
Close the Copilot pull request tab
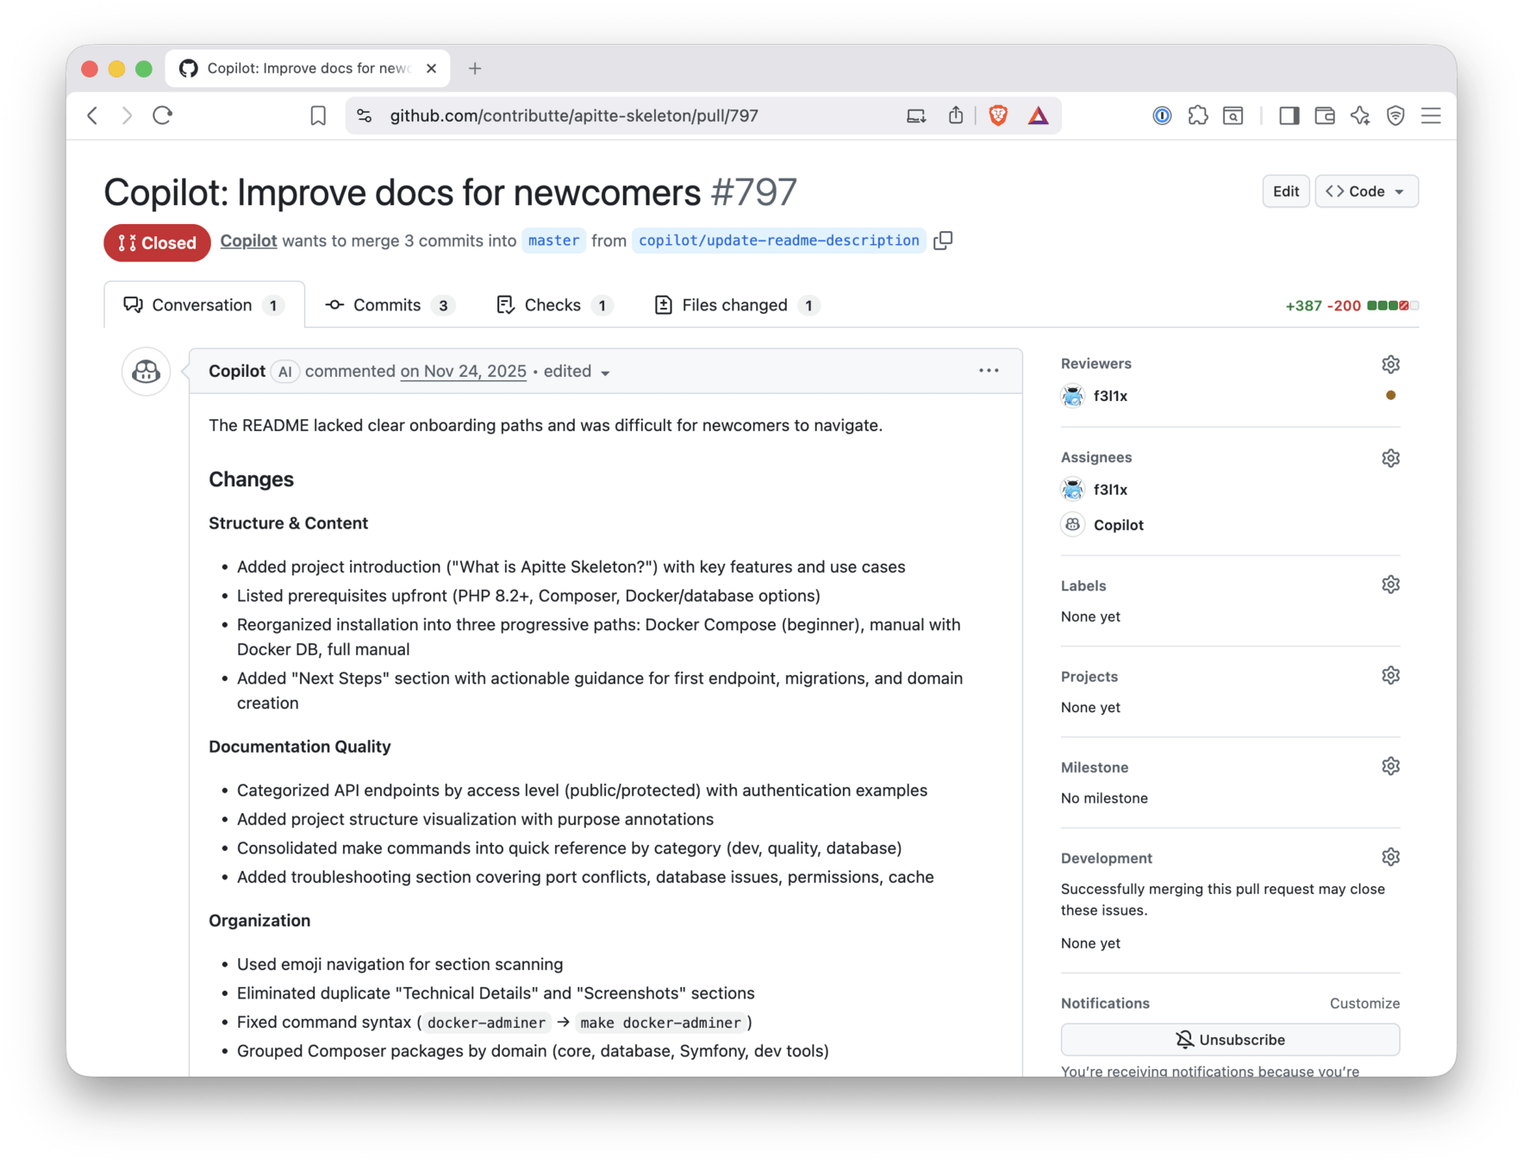[431, 68]
